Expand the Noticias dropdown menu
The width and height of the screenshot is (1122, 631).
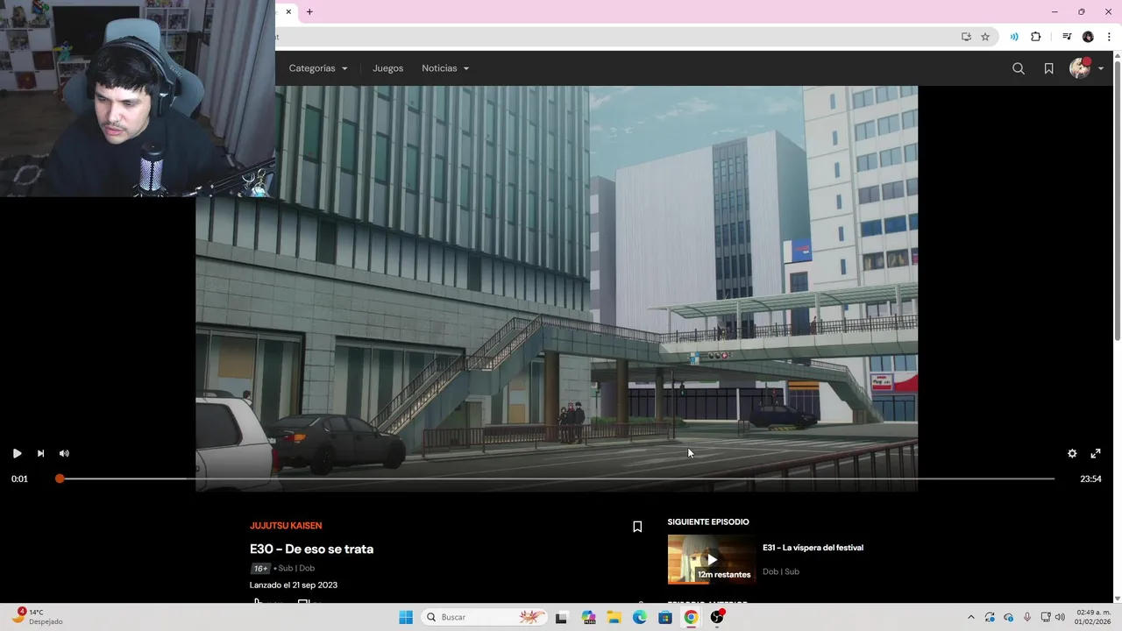(445, 68)
